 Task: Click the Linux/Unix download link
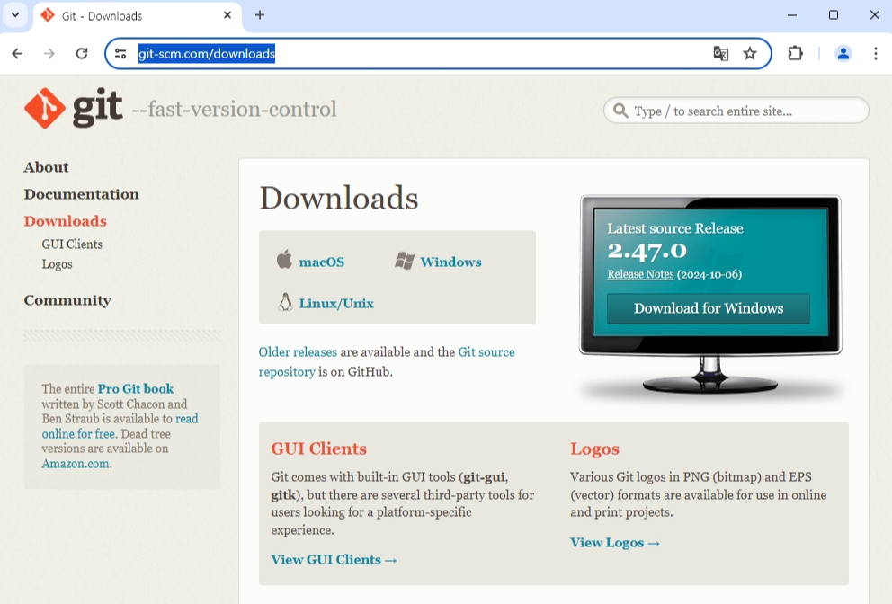click(336, 303)
